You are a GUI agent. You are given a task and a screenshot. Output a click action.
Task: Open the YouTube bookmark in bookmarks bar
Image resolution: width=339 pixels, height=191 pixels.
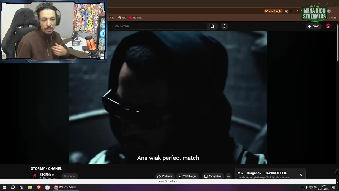(x=135, y=18)
